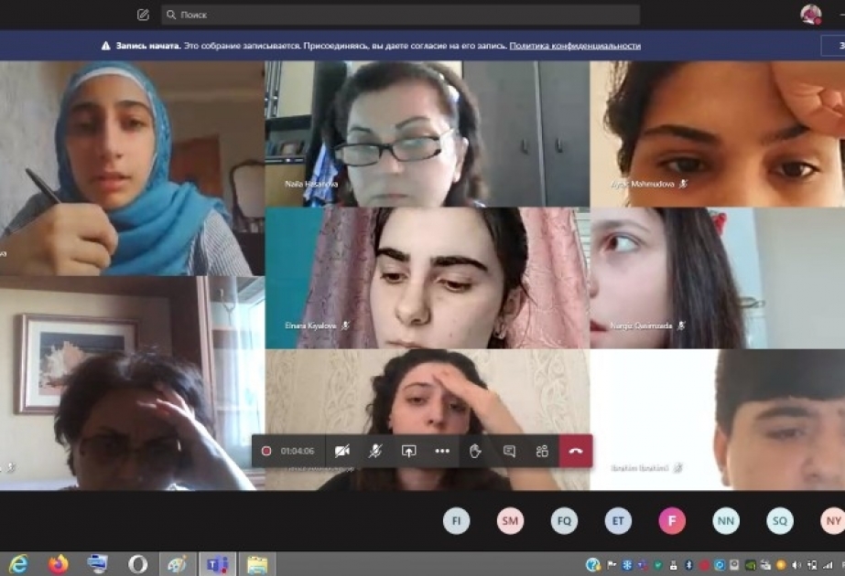Select the NN participant avatar

coord(726,520)
